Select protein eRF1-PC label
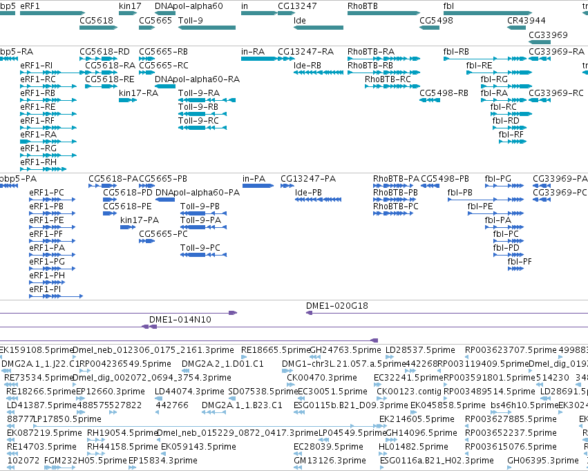Viewport: 588px width, 471px height. coord(46,192)
